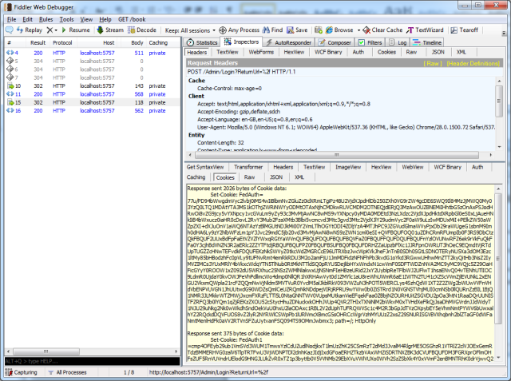Select session 4 in session list
Image resolution: width=511 pixels, height=381 pixels.
pyautogui.click(x=92, y=53)
